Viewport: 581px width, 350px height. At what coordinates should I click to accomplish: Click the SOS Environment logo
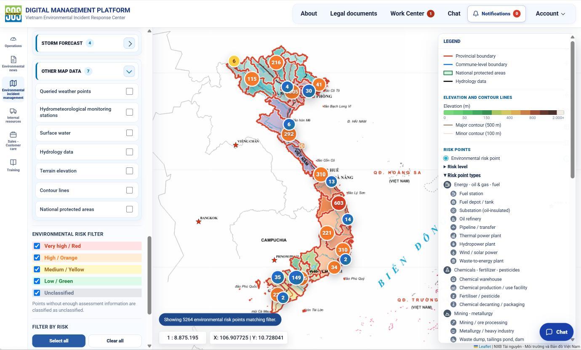click(x=13, y=14)
